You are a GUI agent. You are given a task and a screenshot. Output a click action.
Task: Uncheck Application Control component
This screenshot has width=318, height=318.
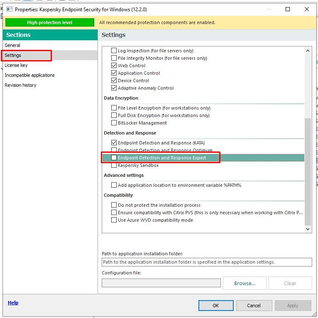[x=114, y=73]
